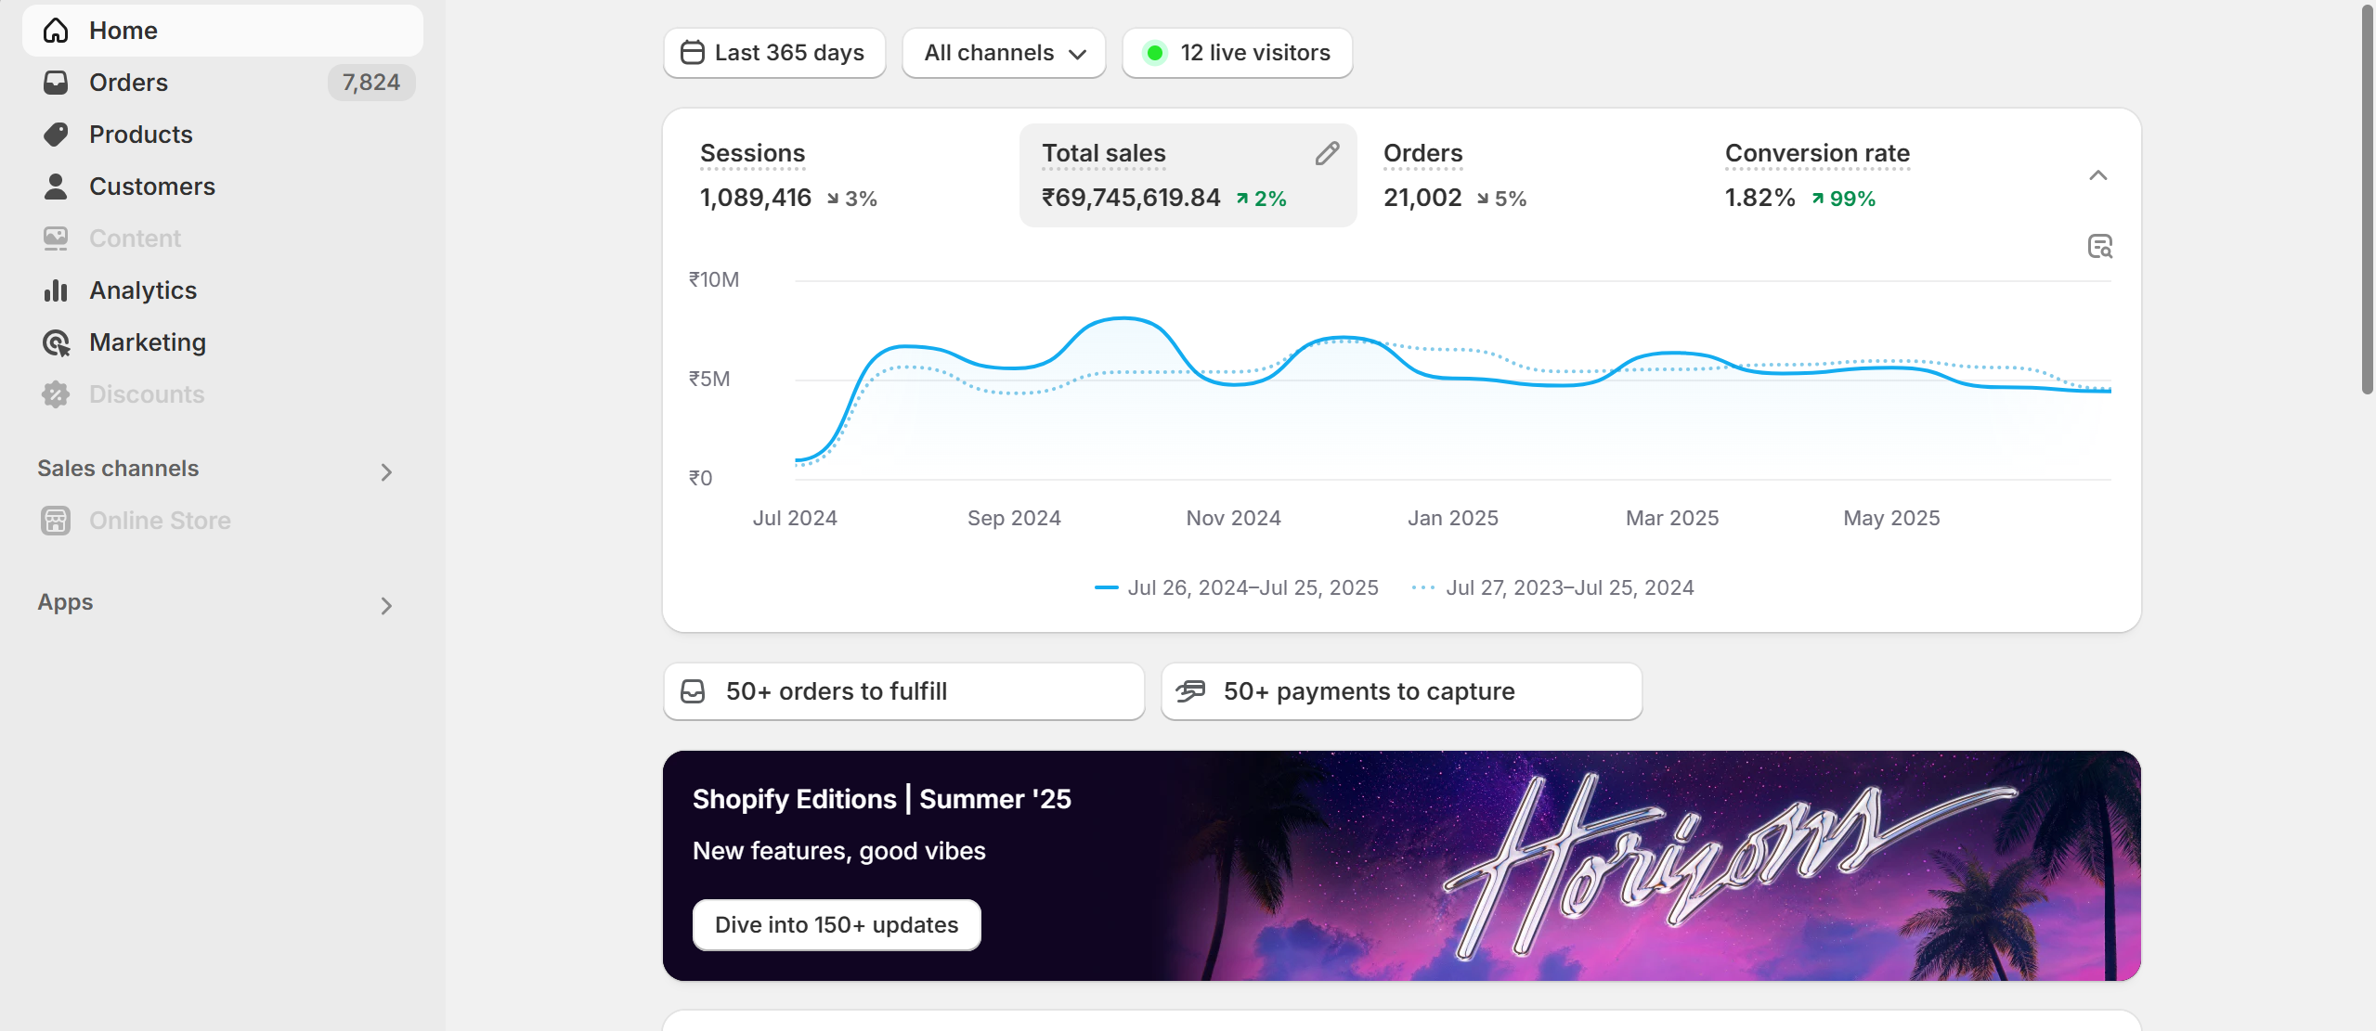Collapse the metrics chart with the chevron
This screenshot has height=1031, width=2376.
(x=2097, y=175)
